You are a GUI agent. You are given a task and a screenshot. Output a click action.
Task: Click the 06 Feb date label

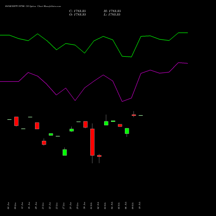click(126, 206)
